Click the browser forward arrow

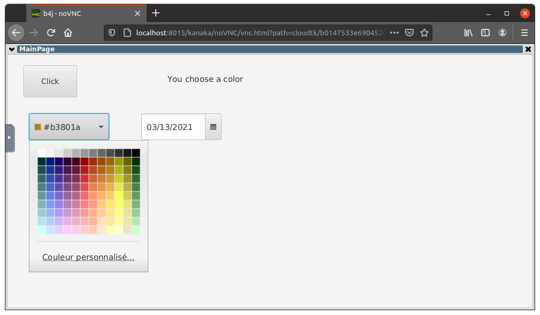34,33
